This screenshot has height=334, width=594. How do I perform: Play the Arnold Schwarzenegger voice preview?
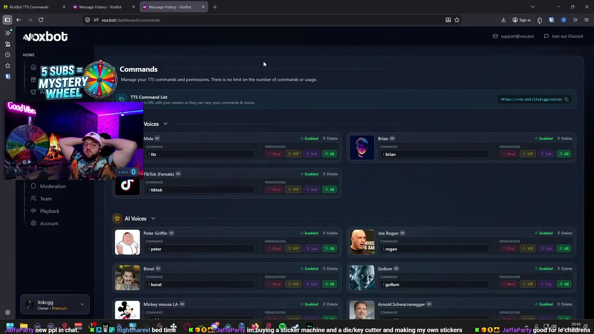point(429,304)
